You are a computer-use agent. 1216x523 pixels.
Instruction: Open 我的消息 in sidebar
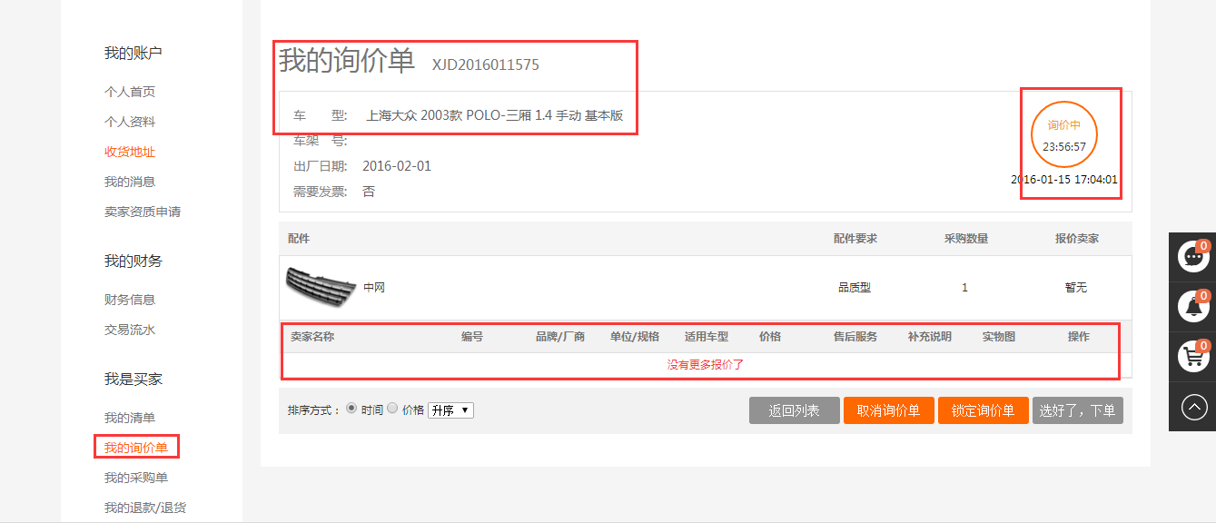click(x=130, y=182)
